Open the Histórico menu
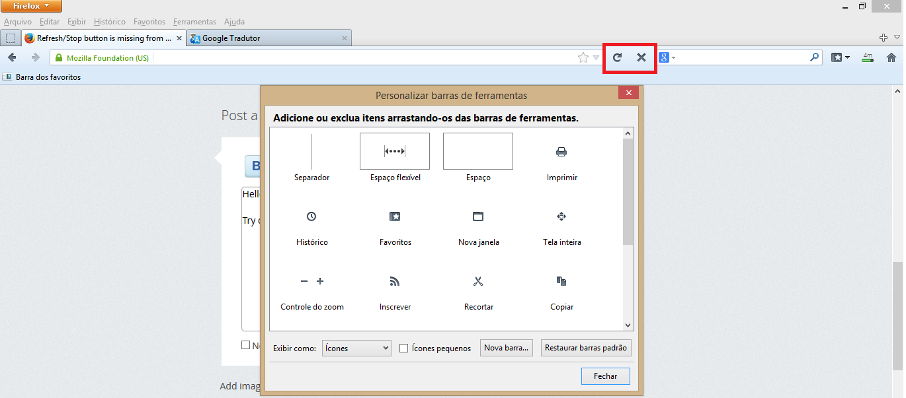The height and width of the screenshot is (398, 906). pos(110,22)
